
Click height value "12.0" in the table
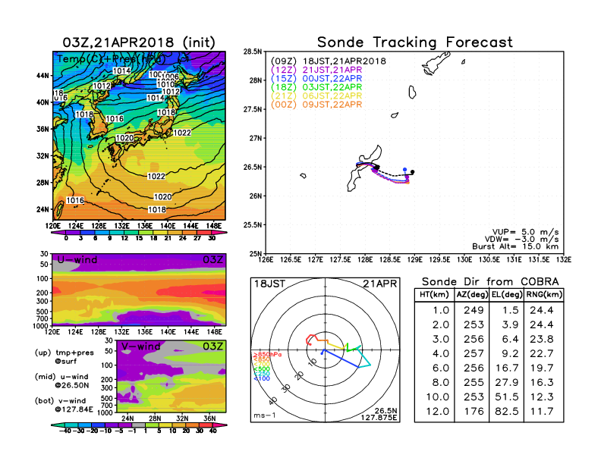(x=437, y=412)
